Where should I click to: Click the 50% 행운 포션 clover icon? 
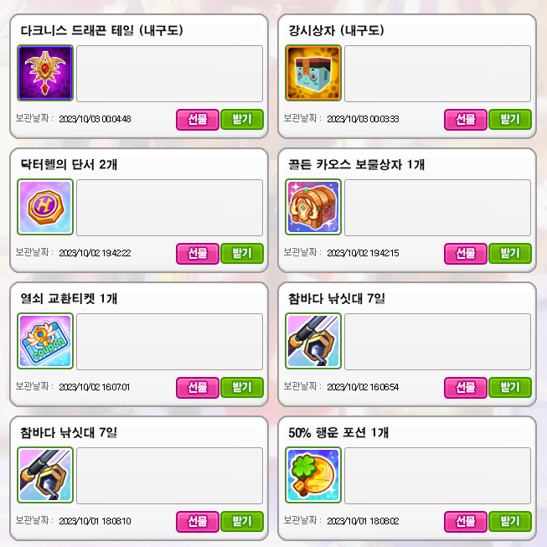[x=313, y=475]
